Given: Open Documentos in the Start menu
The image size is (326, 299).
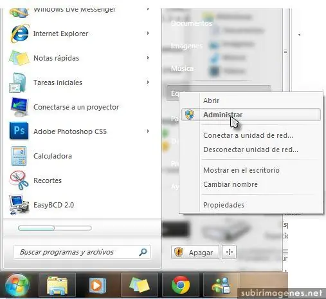Looking at the screenshot, I should coord(192,23).
